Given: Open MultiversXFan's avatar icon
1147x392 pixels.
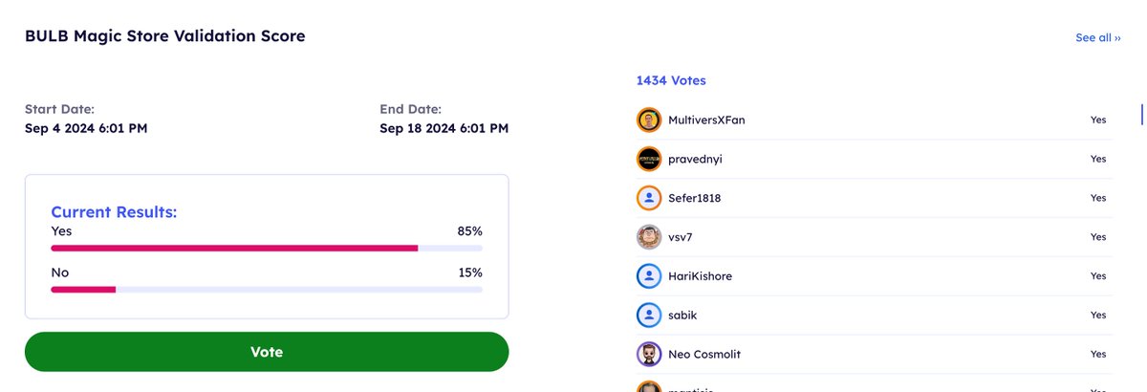Looking at the screenshot, I should click(x=649, y=120).
